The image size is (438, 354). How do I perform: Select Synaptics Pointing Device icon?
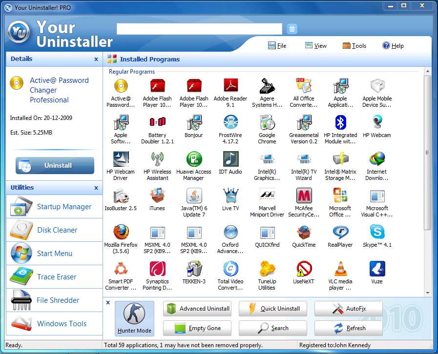click(158, 269)
